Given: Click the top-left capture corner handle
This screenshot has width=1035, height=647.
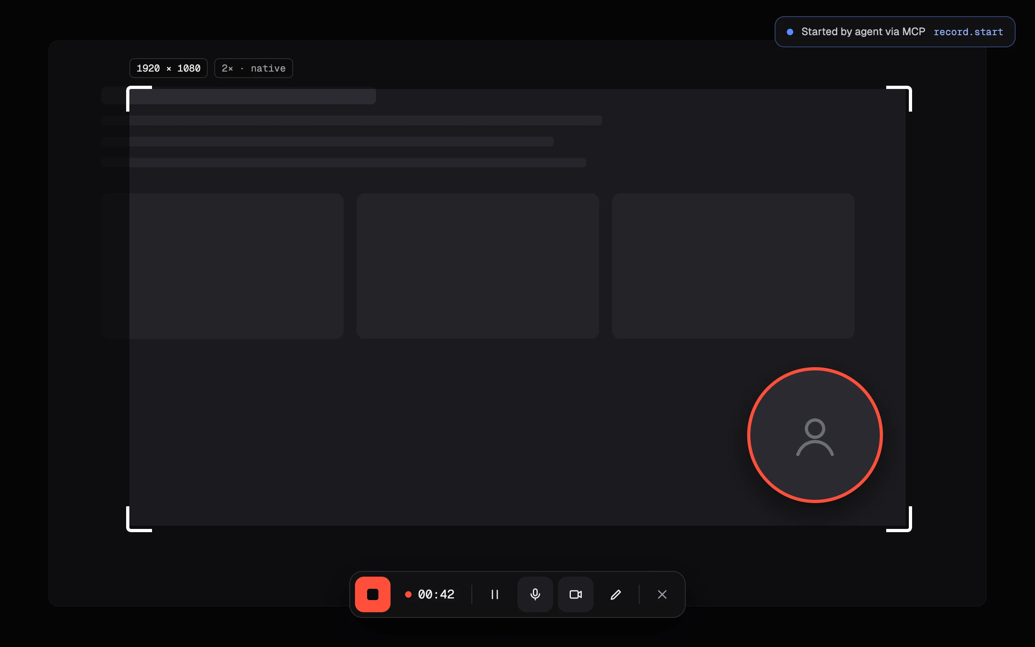Looking at the screenshot, I should tap(139, 98).
